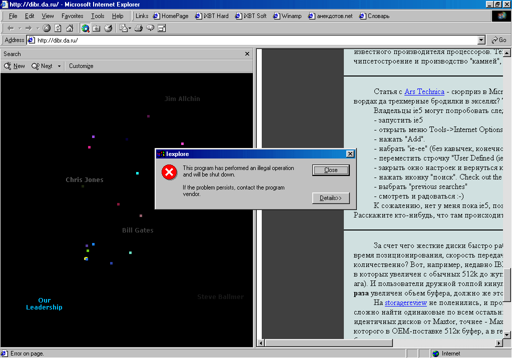The width and height of the screenshot is (512, 358).
Task: Click Close in the Iexplore error dialog
Action: (331, 170)
